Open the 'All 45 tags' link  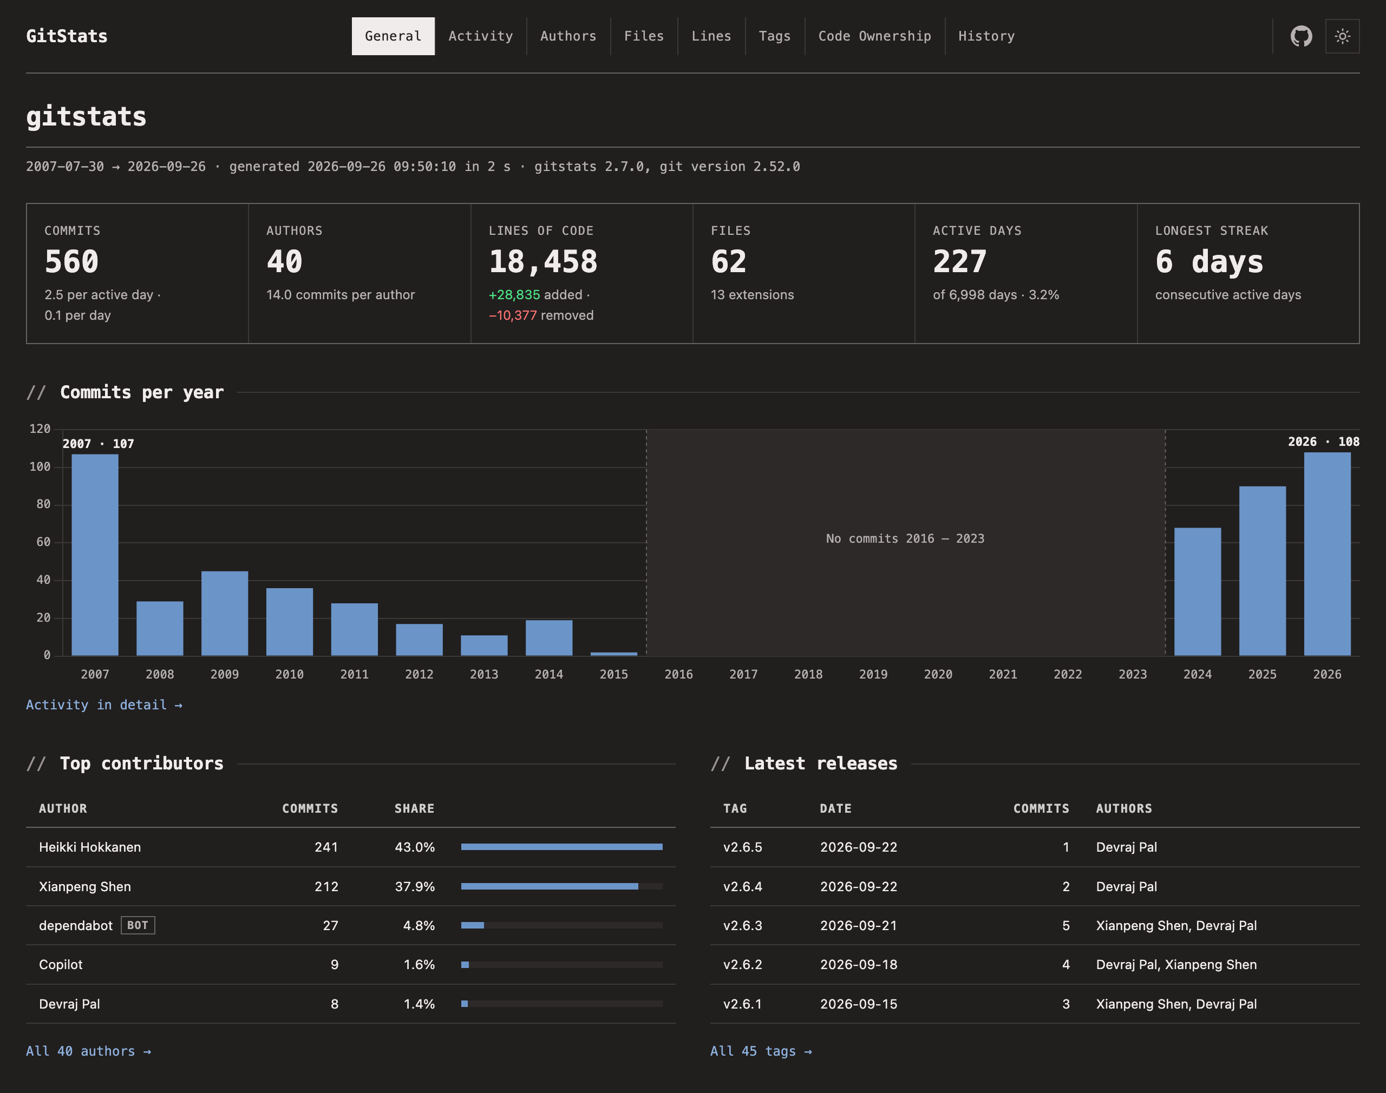pos(761,1051)
